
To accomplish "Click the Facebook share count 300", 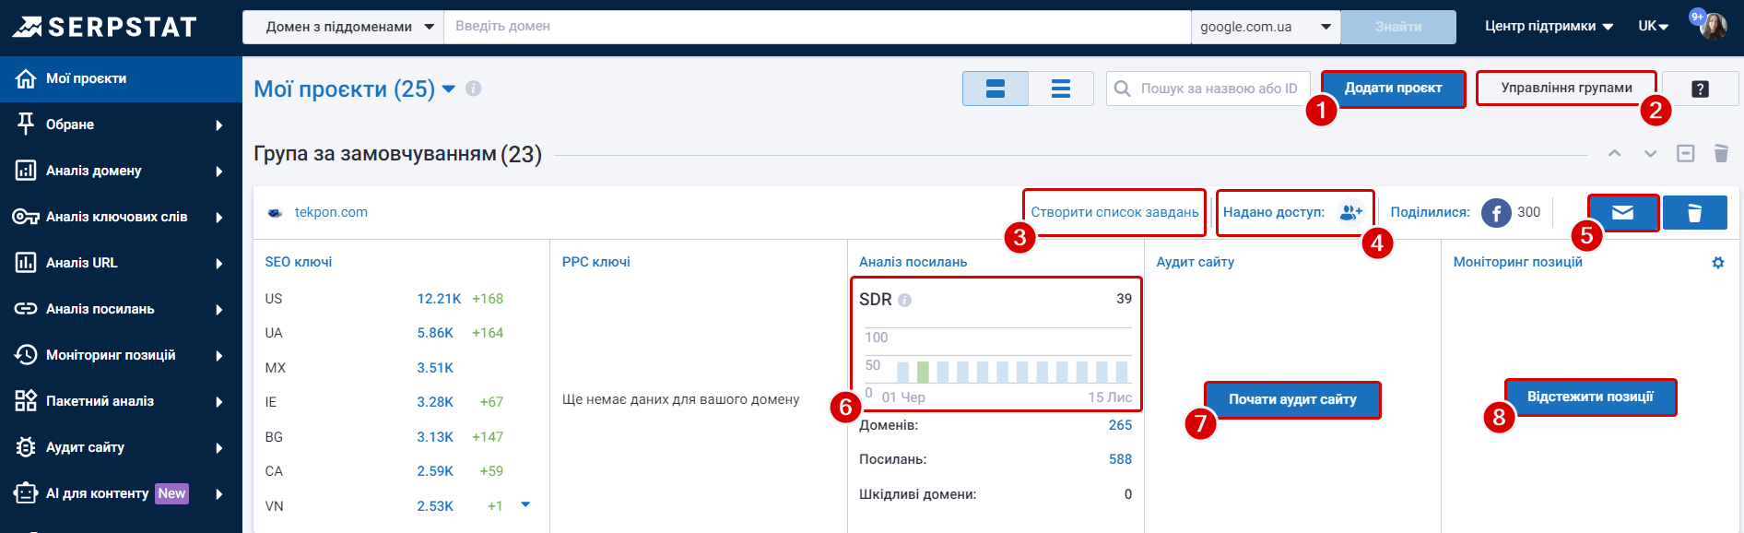I will tap(1528, 212).
